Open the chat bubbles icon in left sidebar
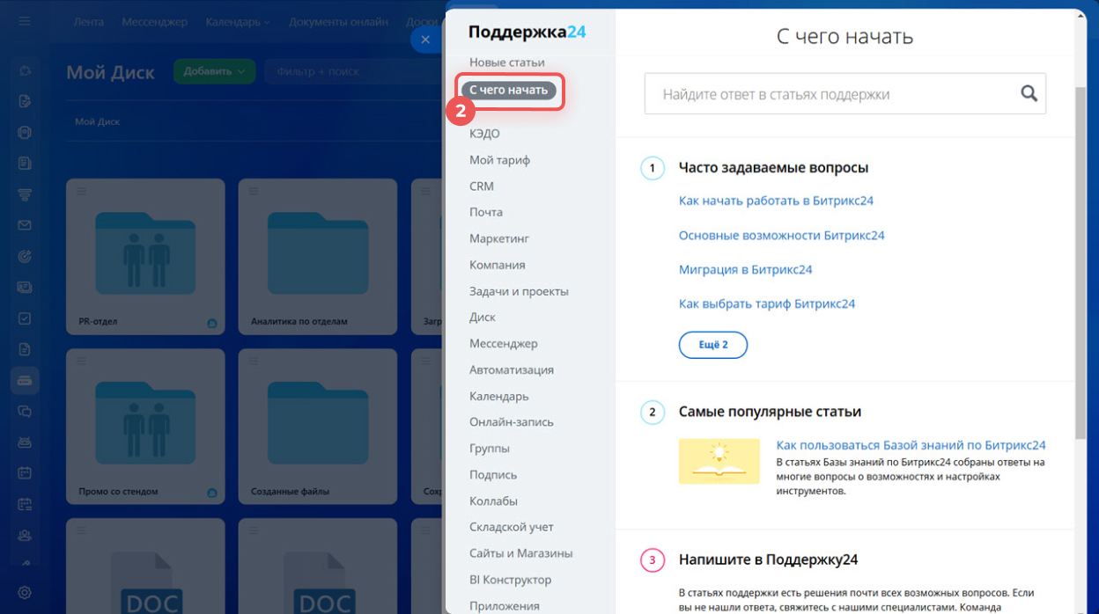Screen dimensions: 1099x614 tap(25, 411)
